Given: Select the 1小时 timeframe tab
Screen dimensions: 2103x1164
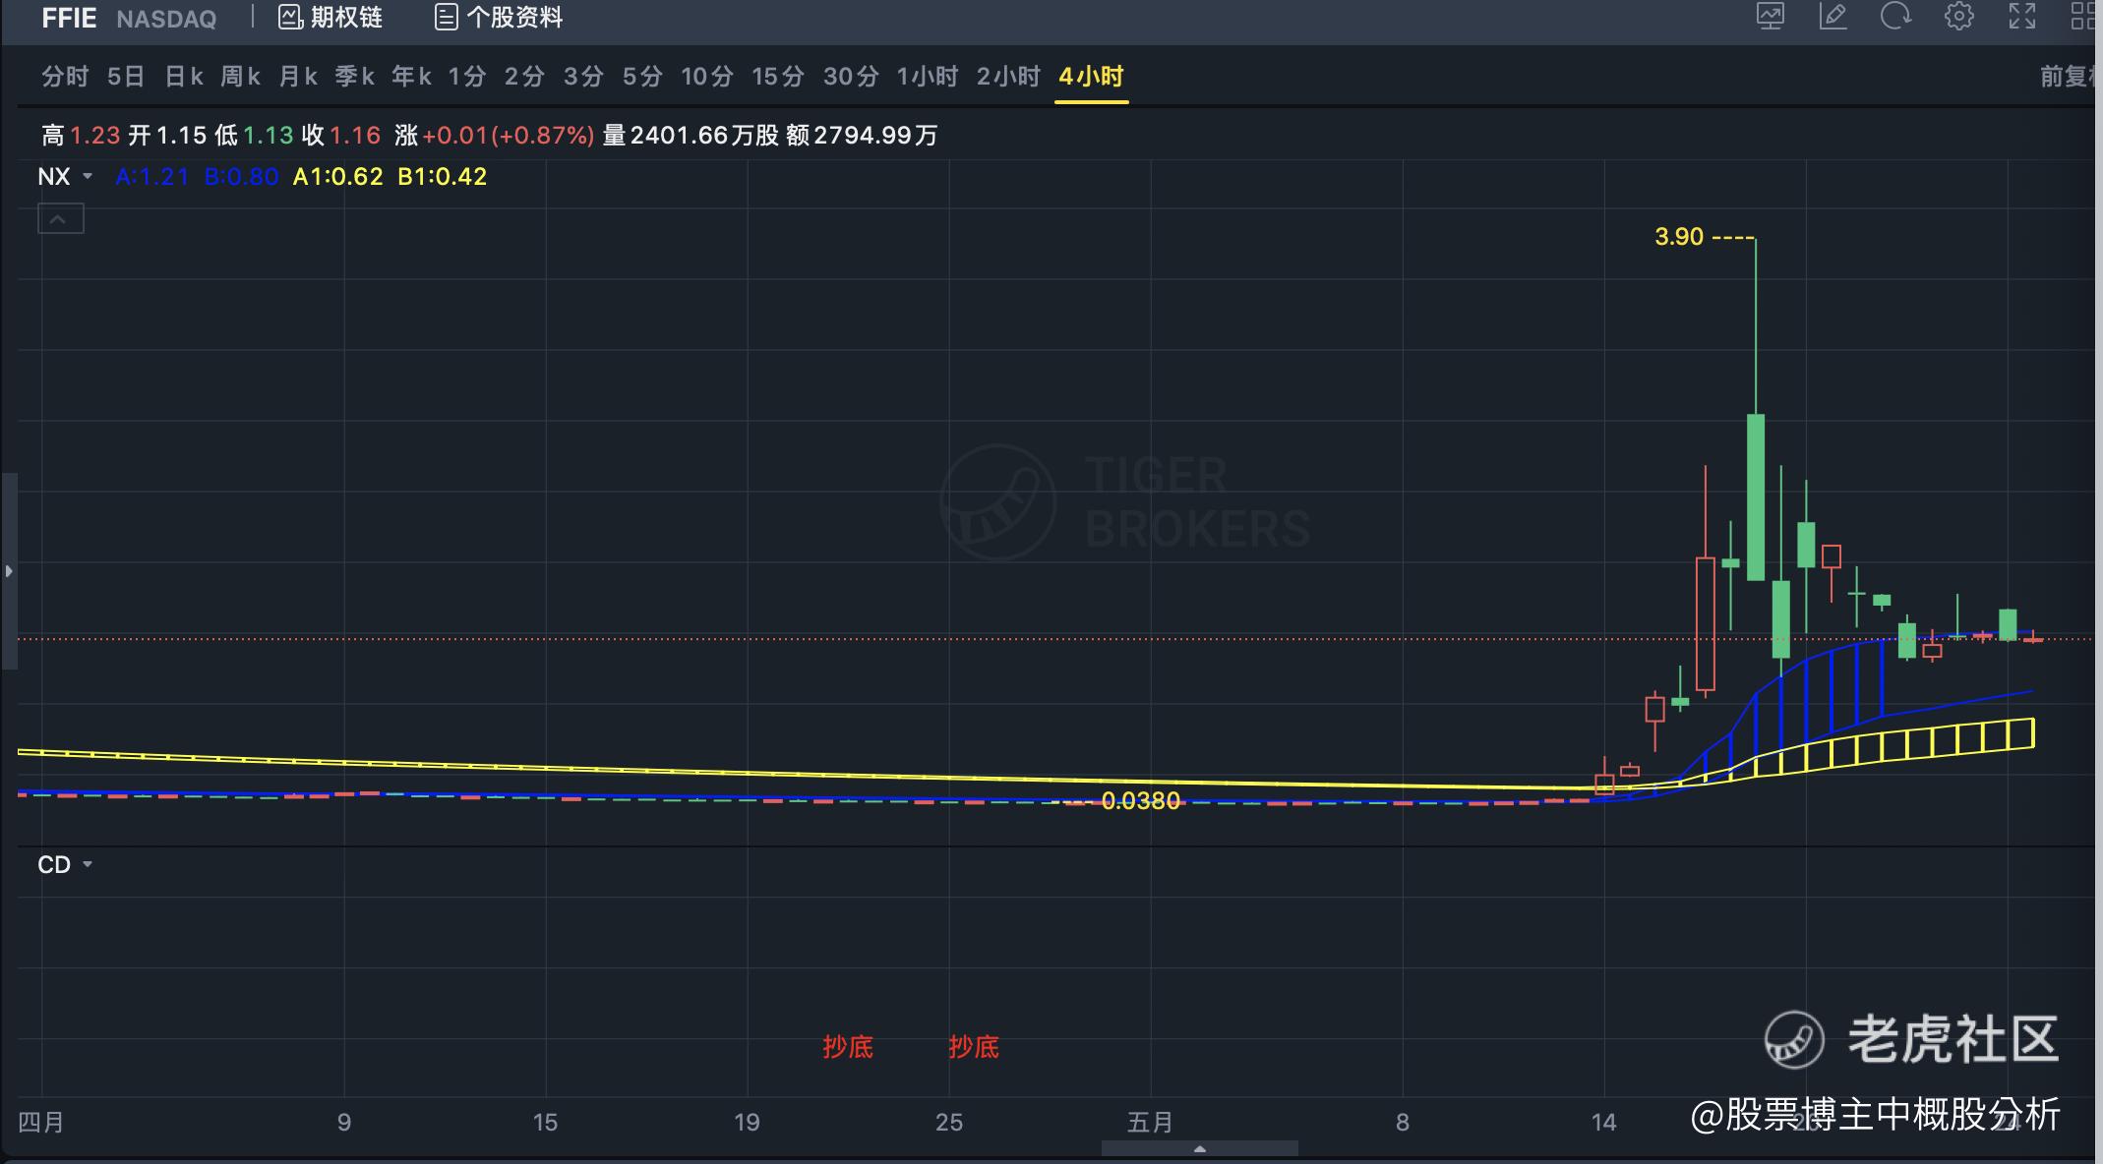Looking at the screenshot, I should (927, 77).
